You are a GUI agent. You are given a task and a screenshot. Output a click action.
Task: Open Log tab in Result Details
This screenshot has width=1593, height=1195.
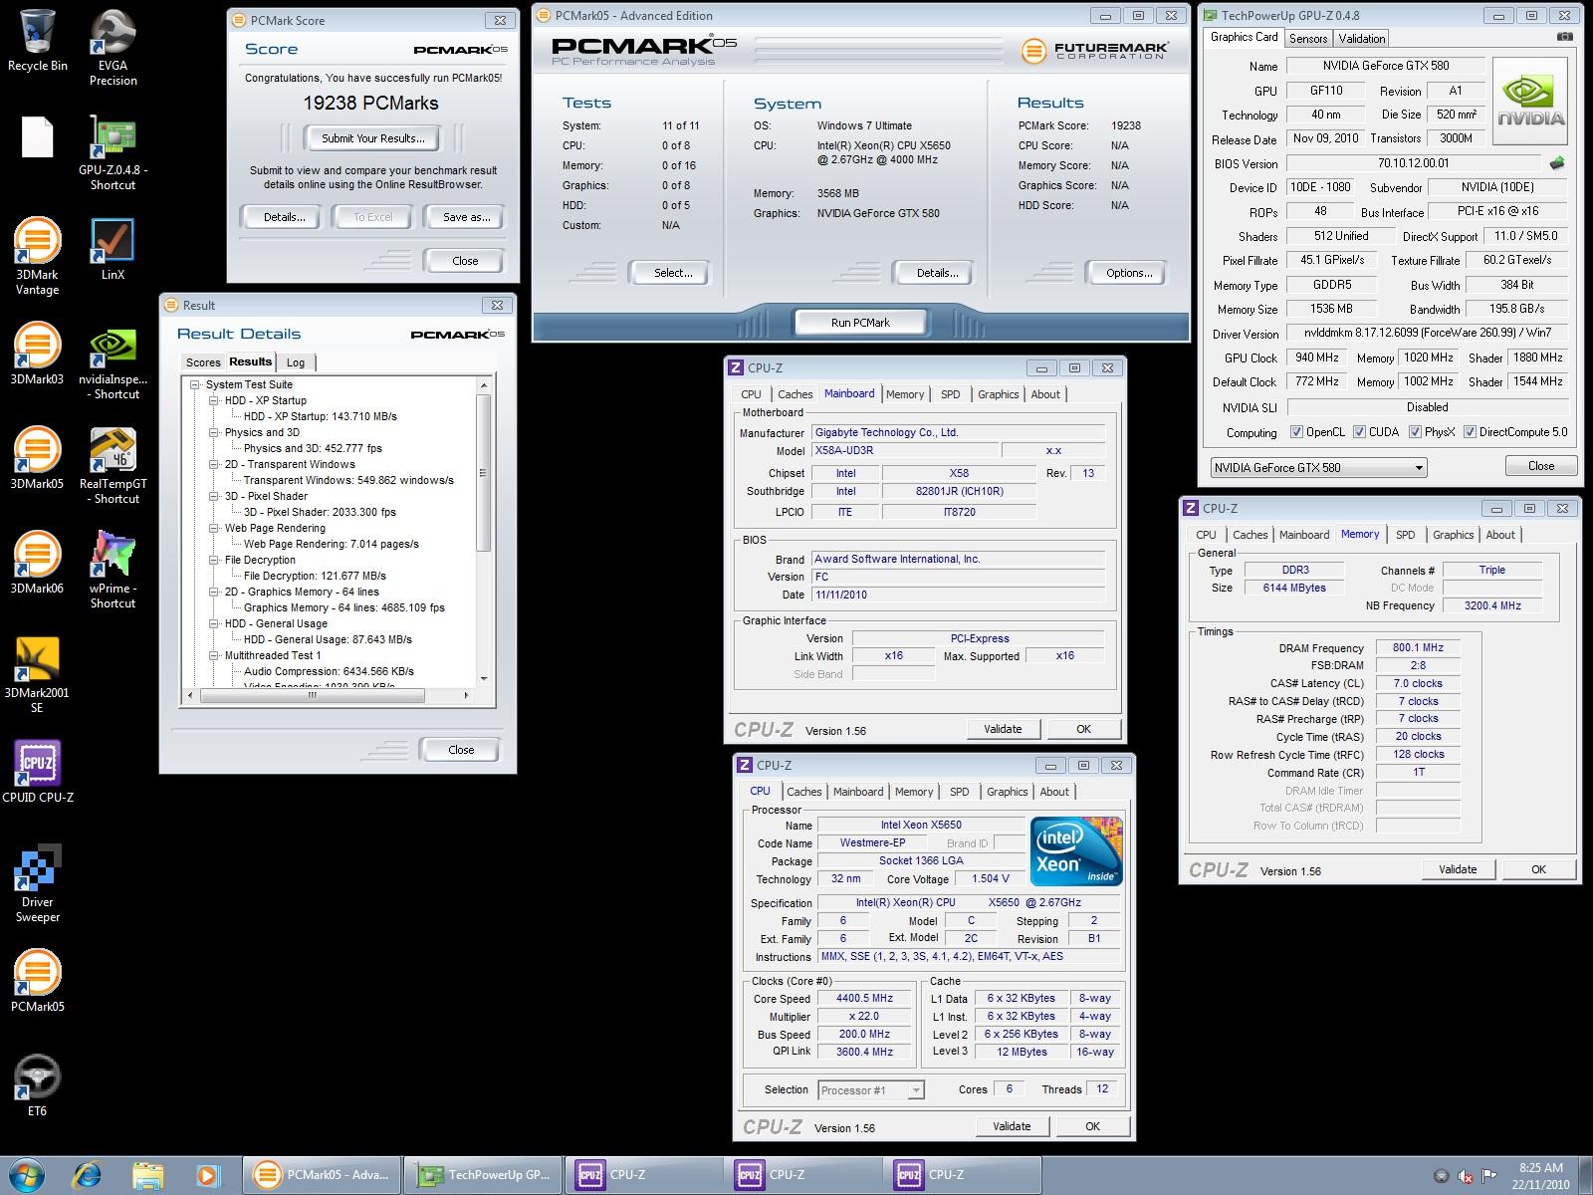coord(296,362)
